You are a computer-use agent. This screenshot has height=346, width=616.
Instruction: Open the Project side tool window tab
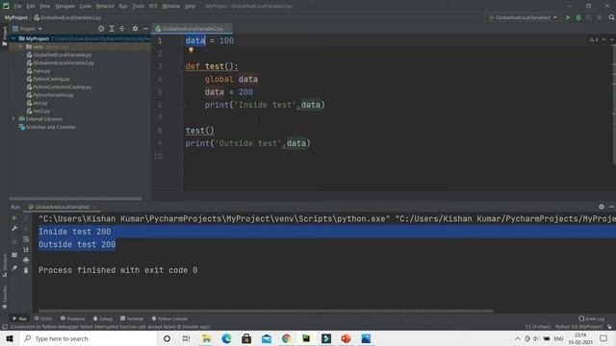tap(4, 37)
